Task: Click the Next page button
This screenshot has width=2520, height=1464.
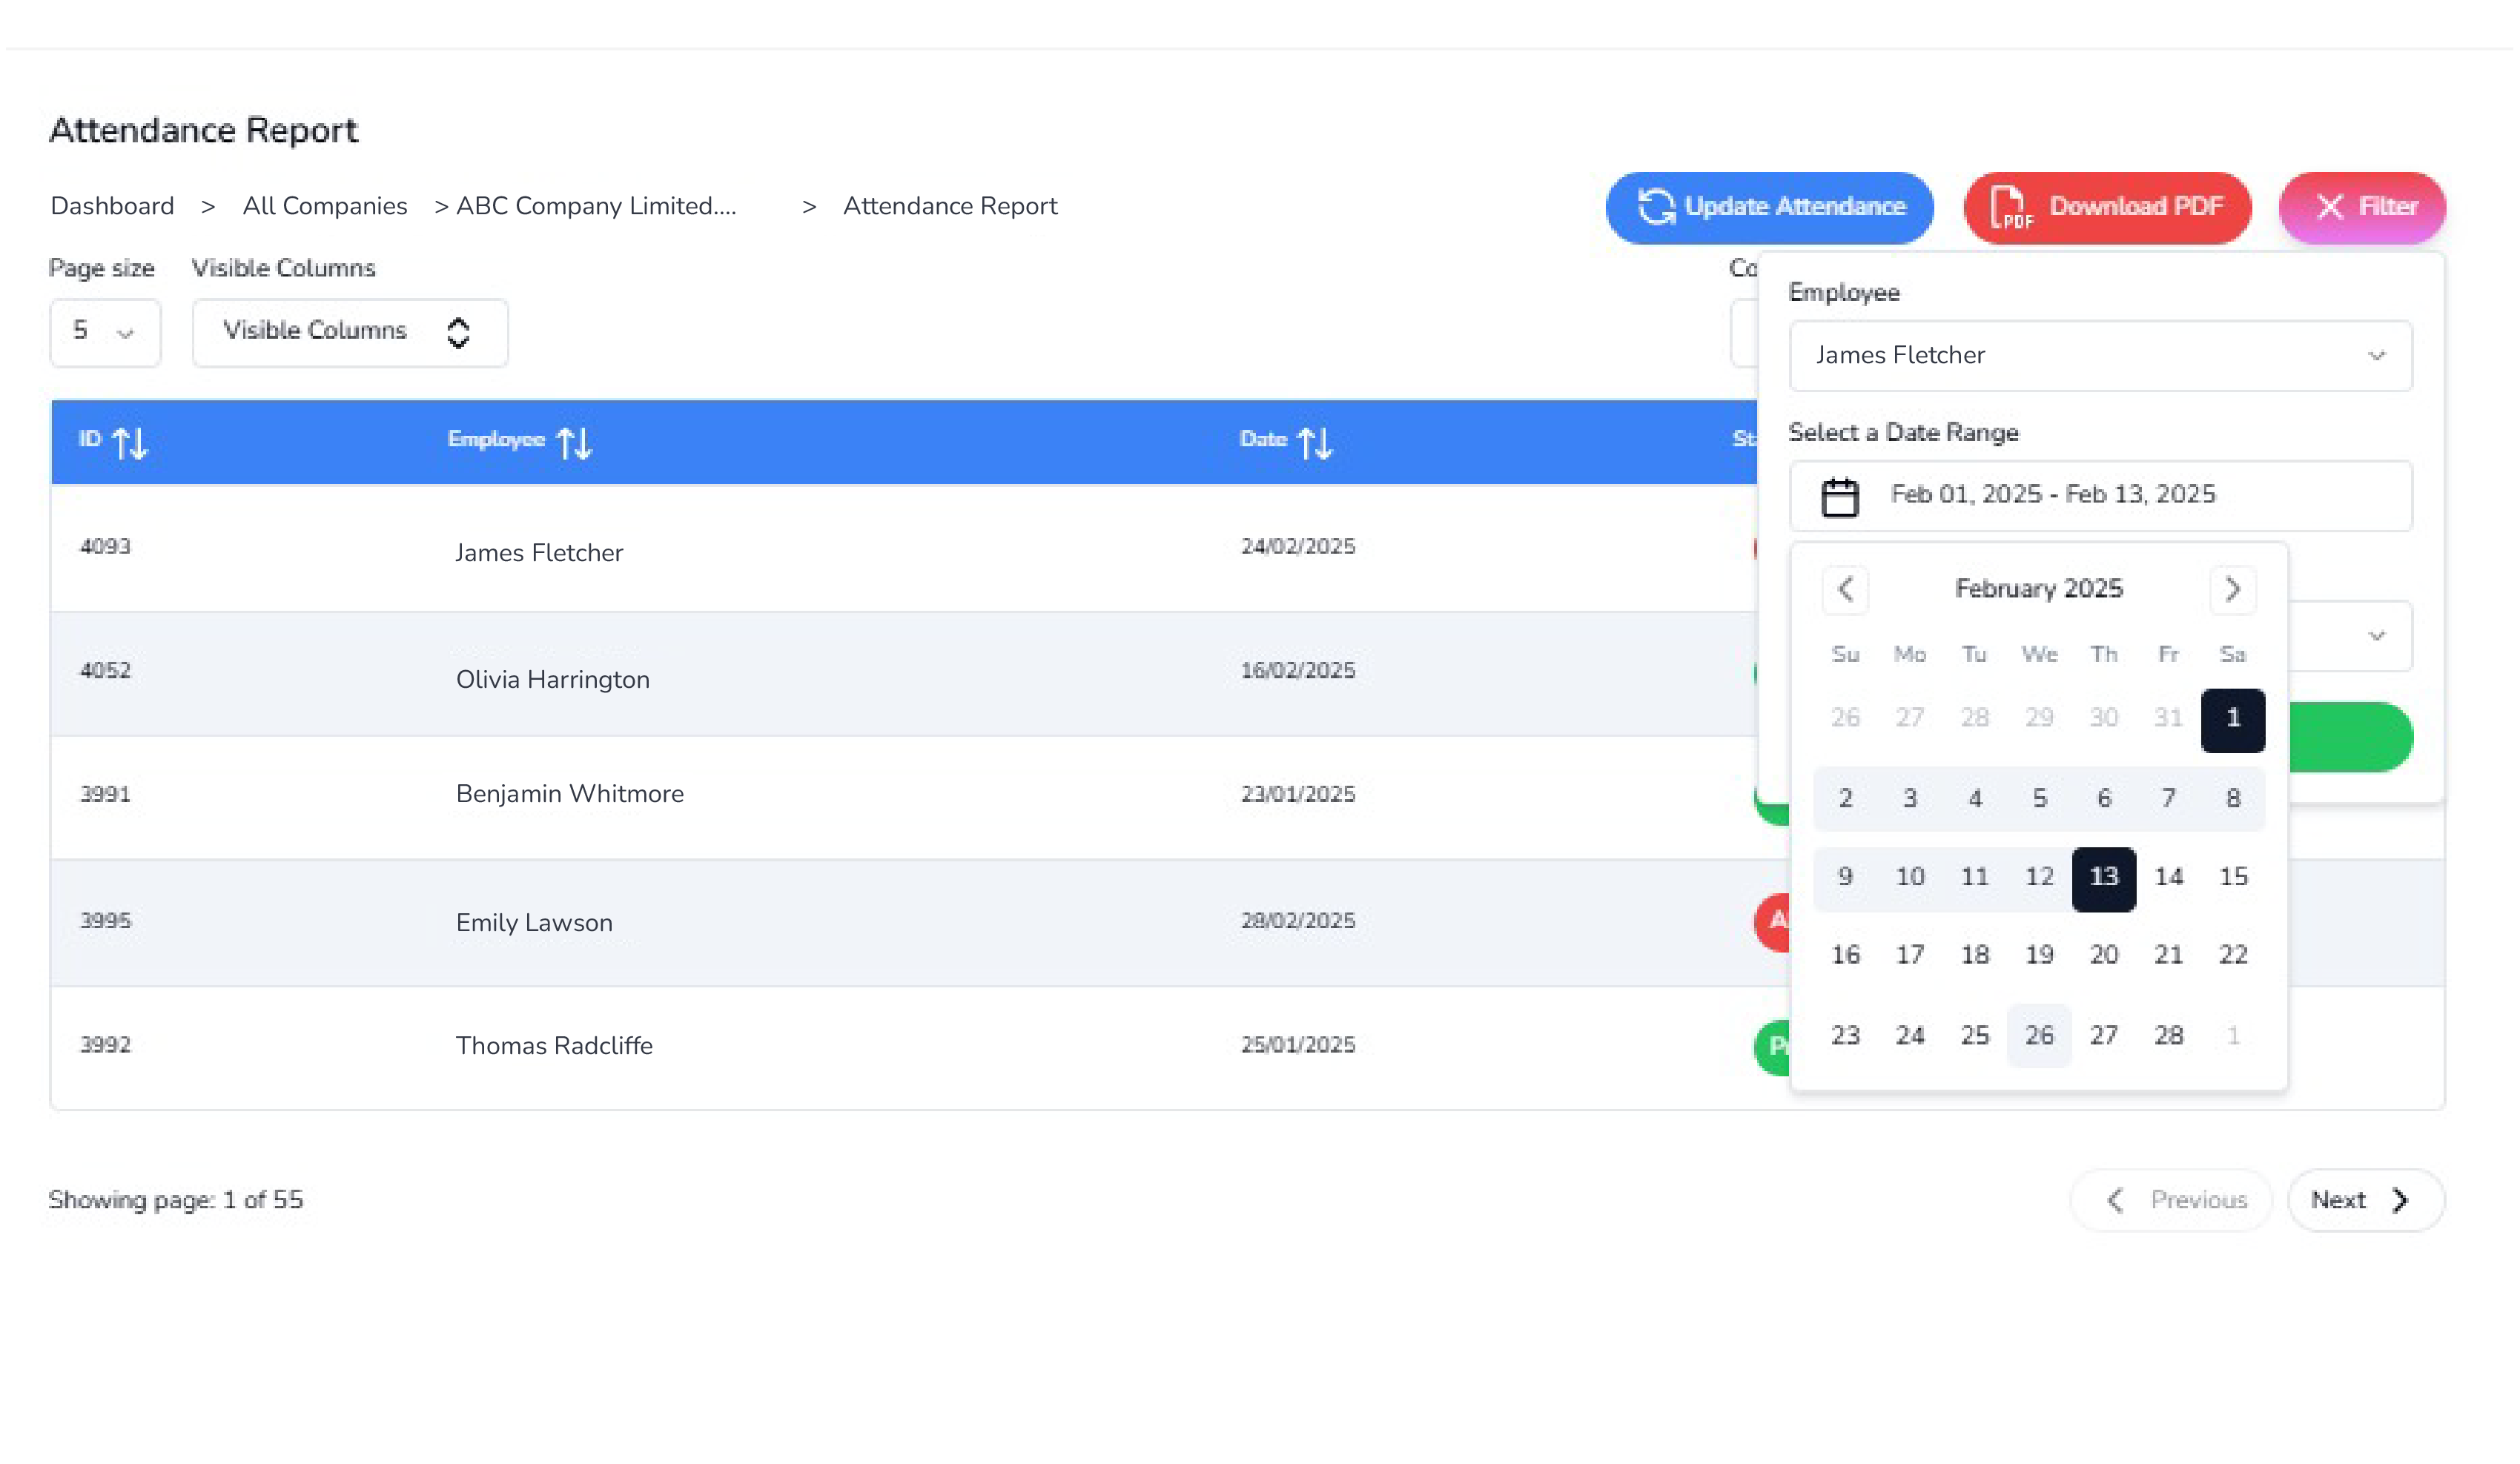Action: 2360,1201
